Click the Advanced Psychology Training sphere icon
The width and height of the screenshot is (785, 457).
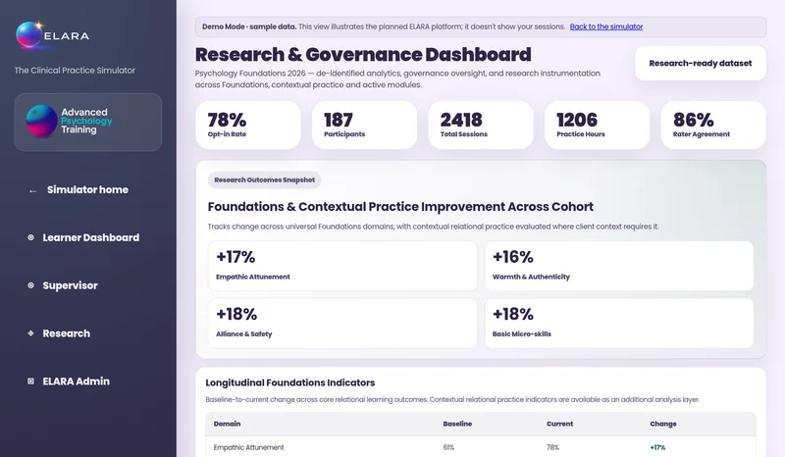coord(41,121)
